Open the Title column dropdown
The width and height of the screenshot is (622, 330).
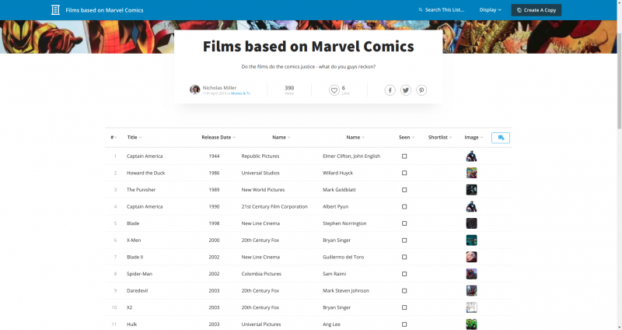[x=134, y=138]
